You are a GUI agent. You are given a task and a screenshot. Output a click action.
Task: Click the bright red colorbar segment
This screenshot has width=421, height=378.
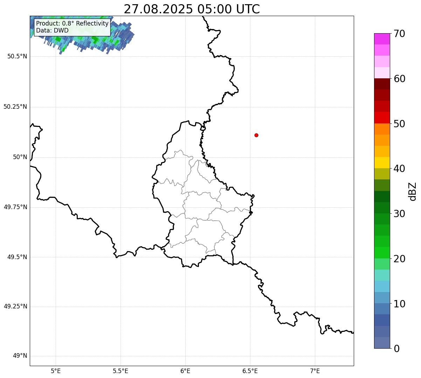point(382,118)
